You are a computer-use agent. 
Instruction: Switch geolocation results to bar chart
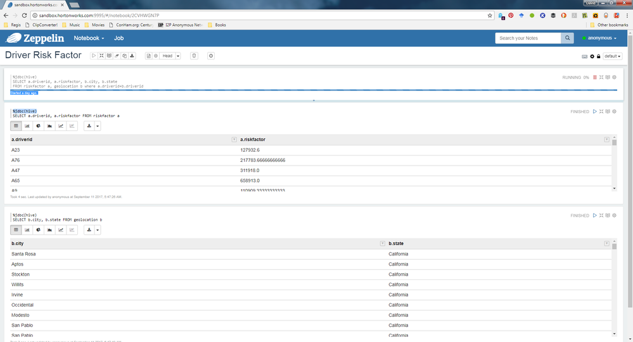[27, 229]
